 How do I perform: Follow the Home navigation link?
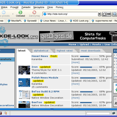(72, 44)
